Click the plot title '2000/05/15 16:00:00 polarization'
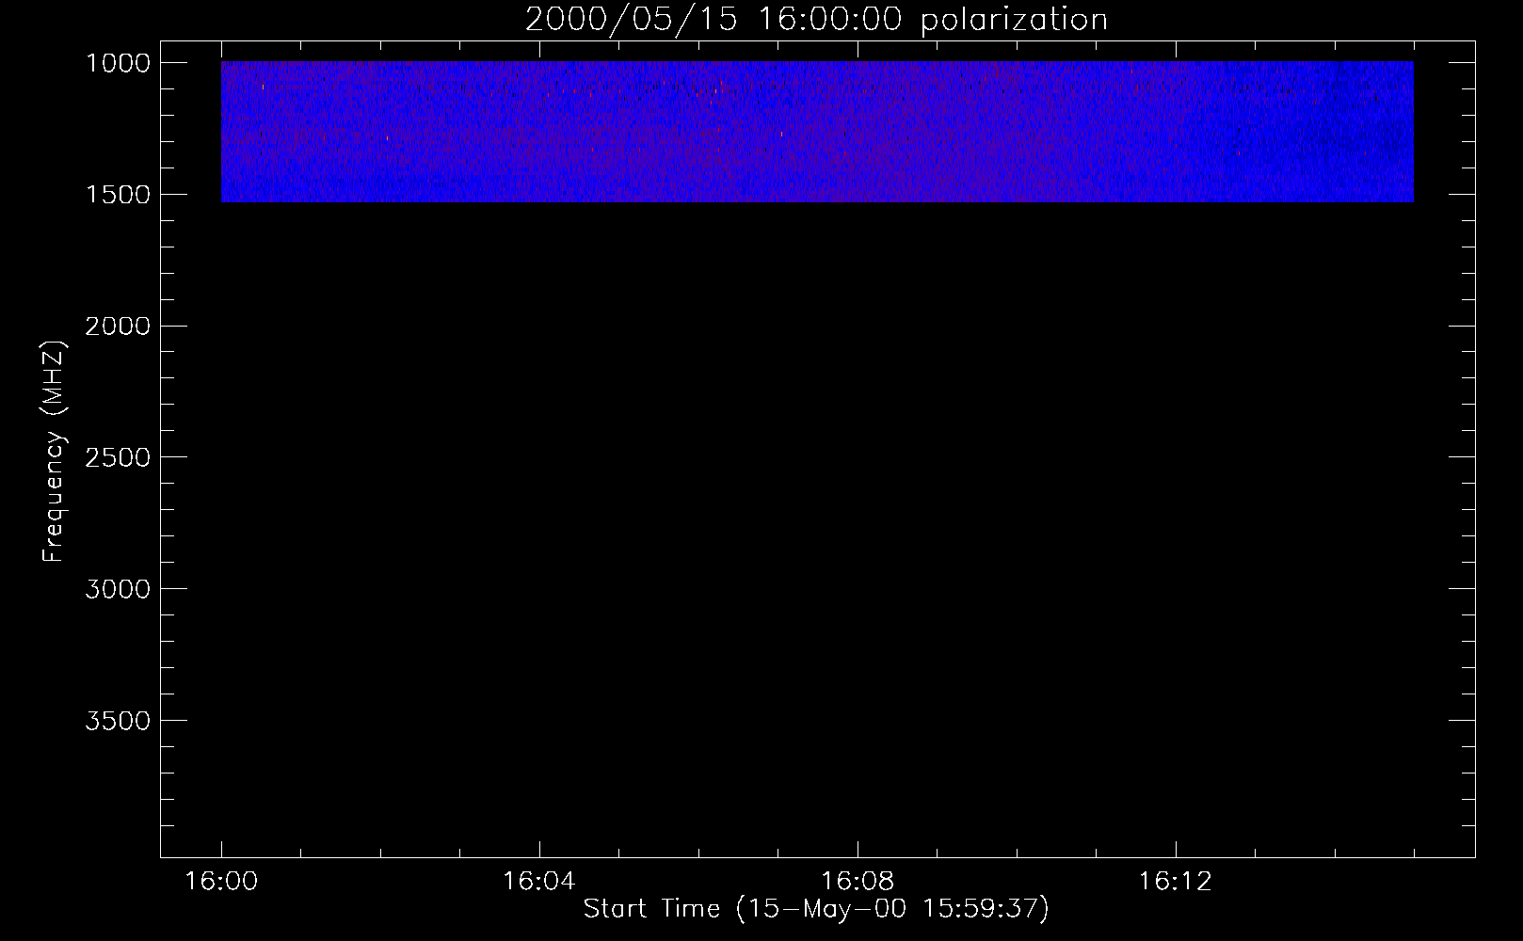Screen dimensions: 1523x941 click(816, 20)
